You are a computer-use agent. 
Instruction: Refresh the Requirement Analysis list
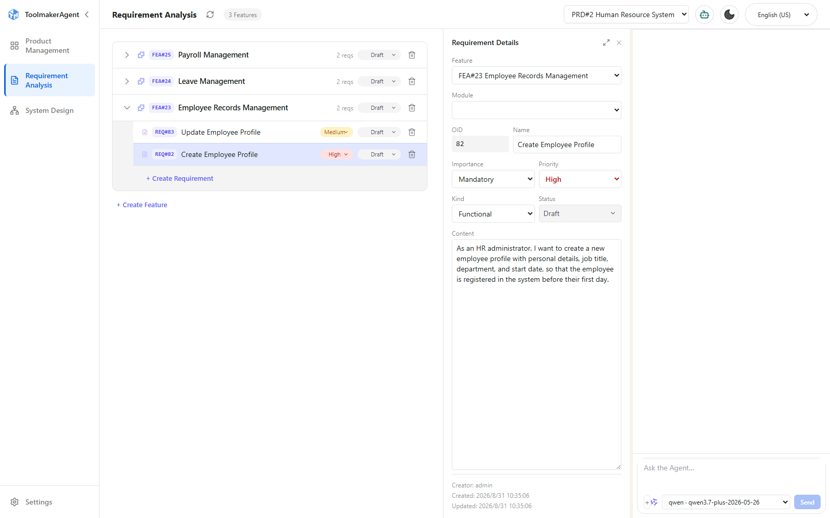point(210,15)
